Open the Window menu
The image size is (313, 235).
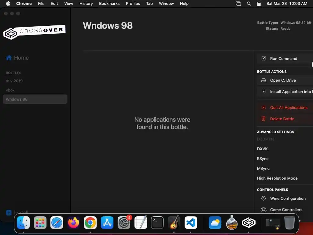pyautogui.click(x=166, y=3)
